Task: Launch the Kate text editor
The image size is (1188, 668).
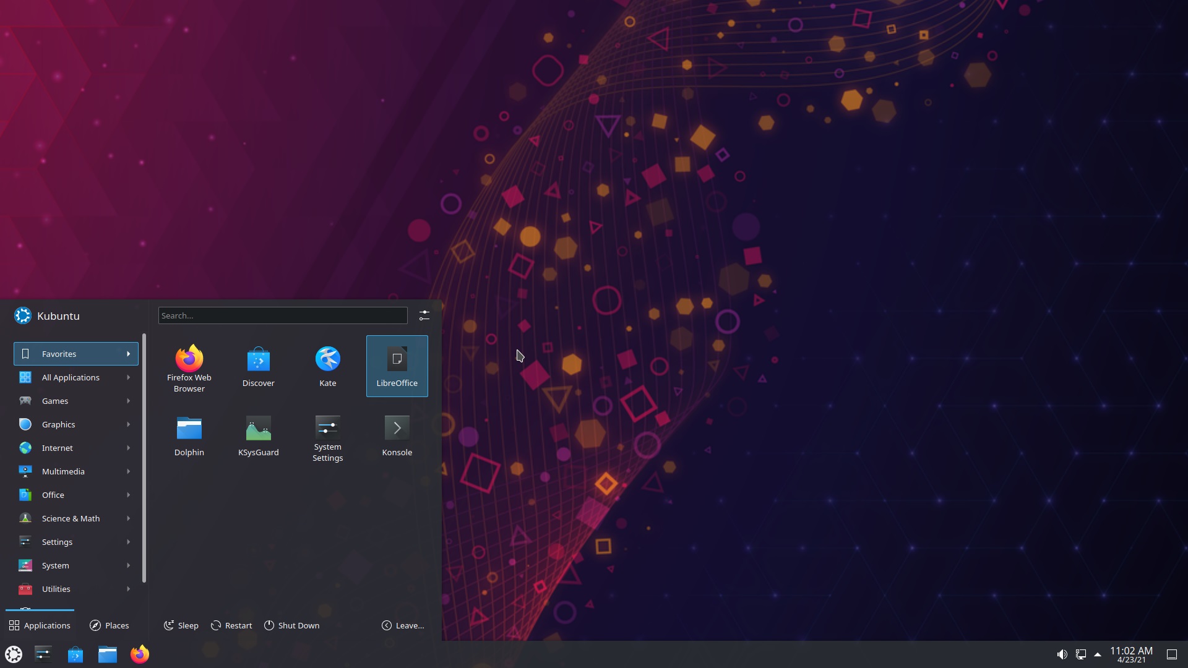Action: (327, 366)
